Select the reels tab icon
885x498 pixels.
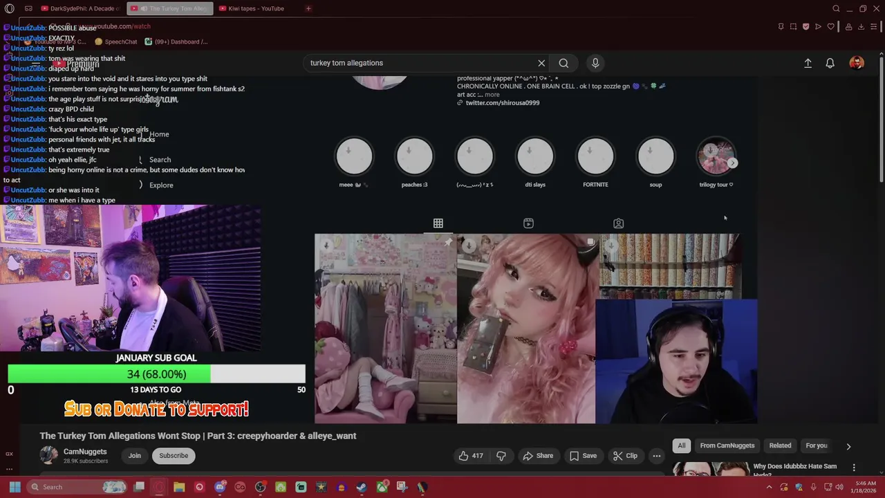click(528, 223)
